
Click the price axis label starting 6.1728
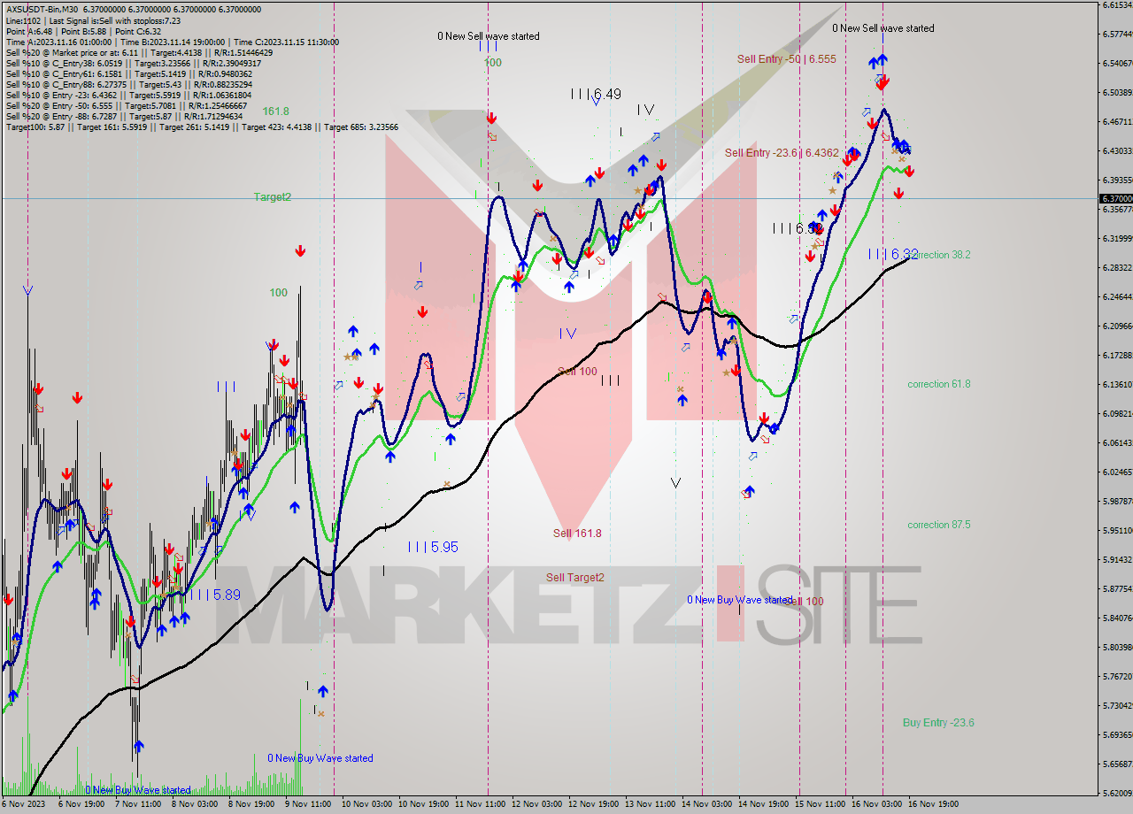pos(1117,356)
